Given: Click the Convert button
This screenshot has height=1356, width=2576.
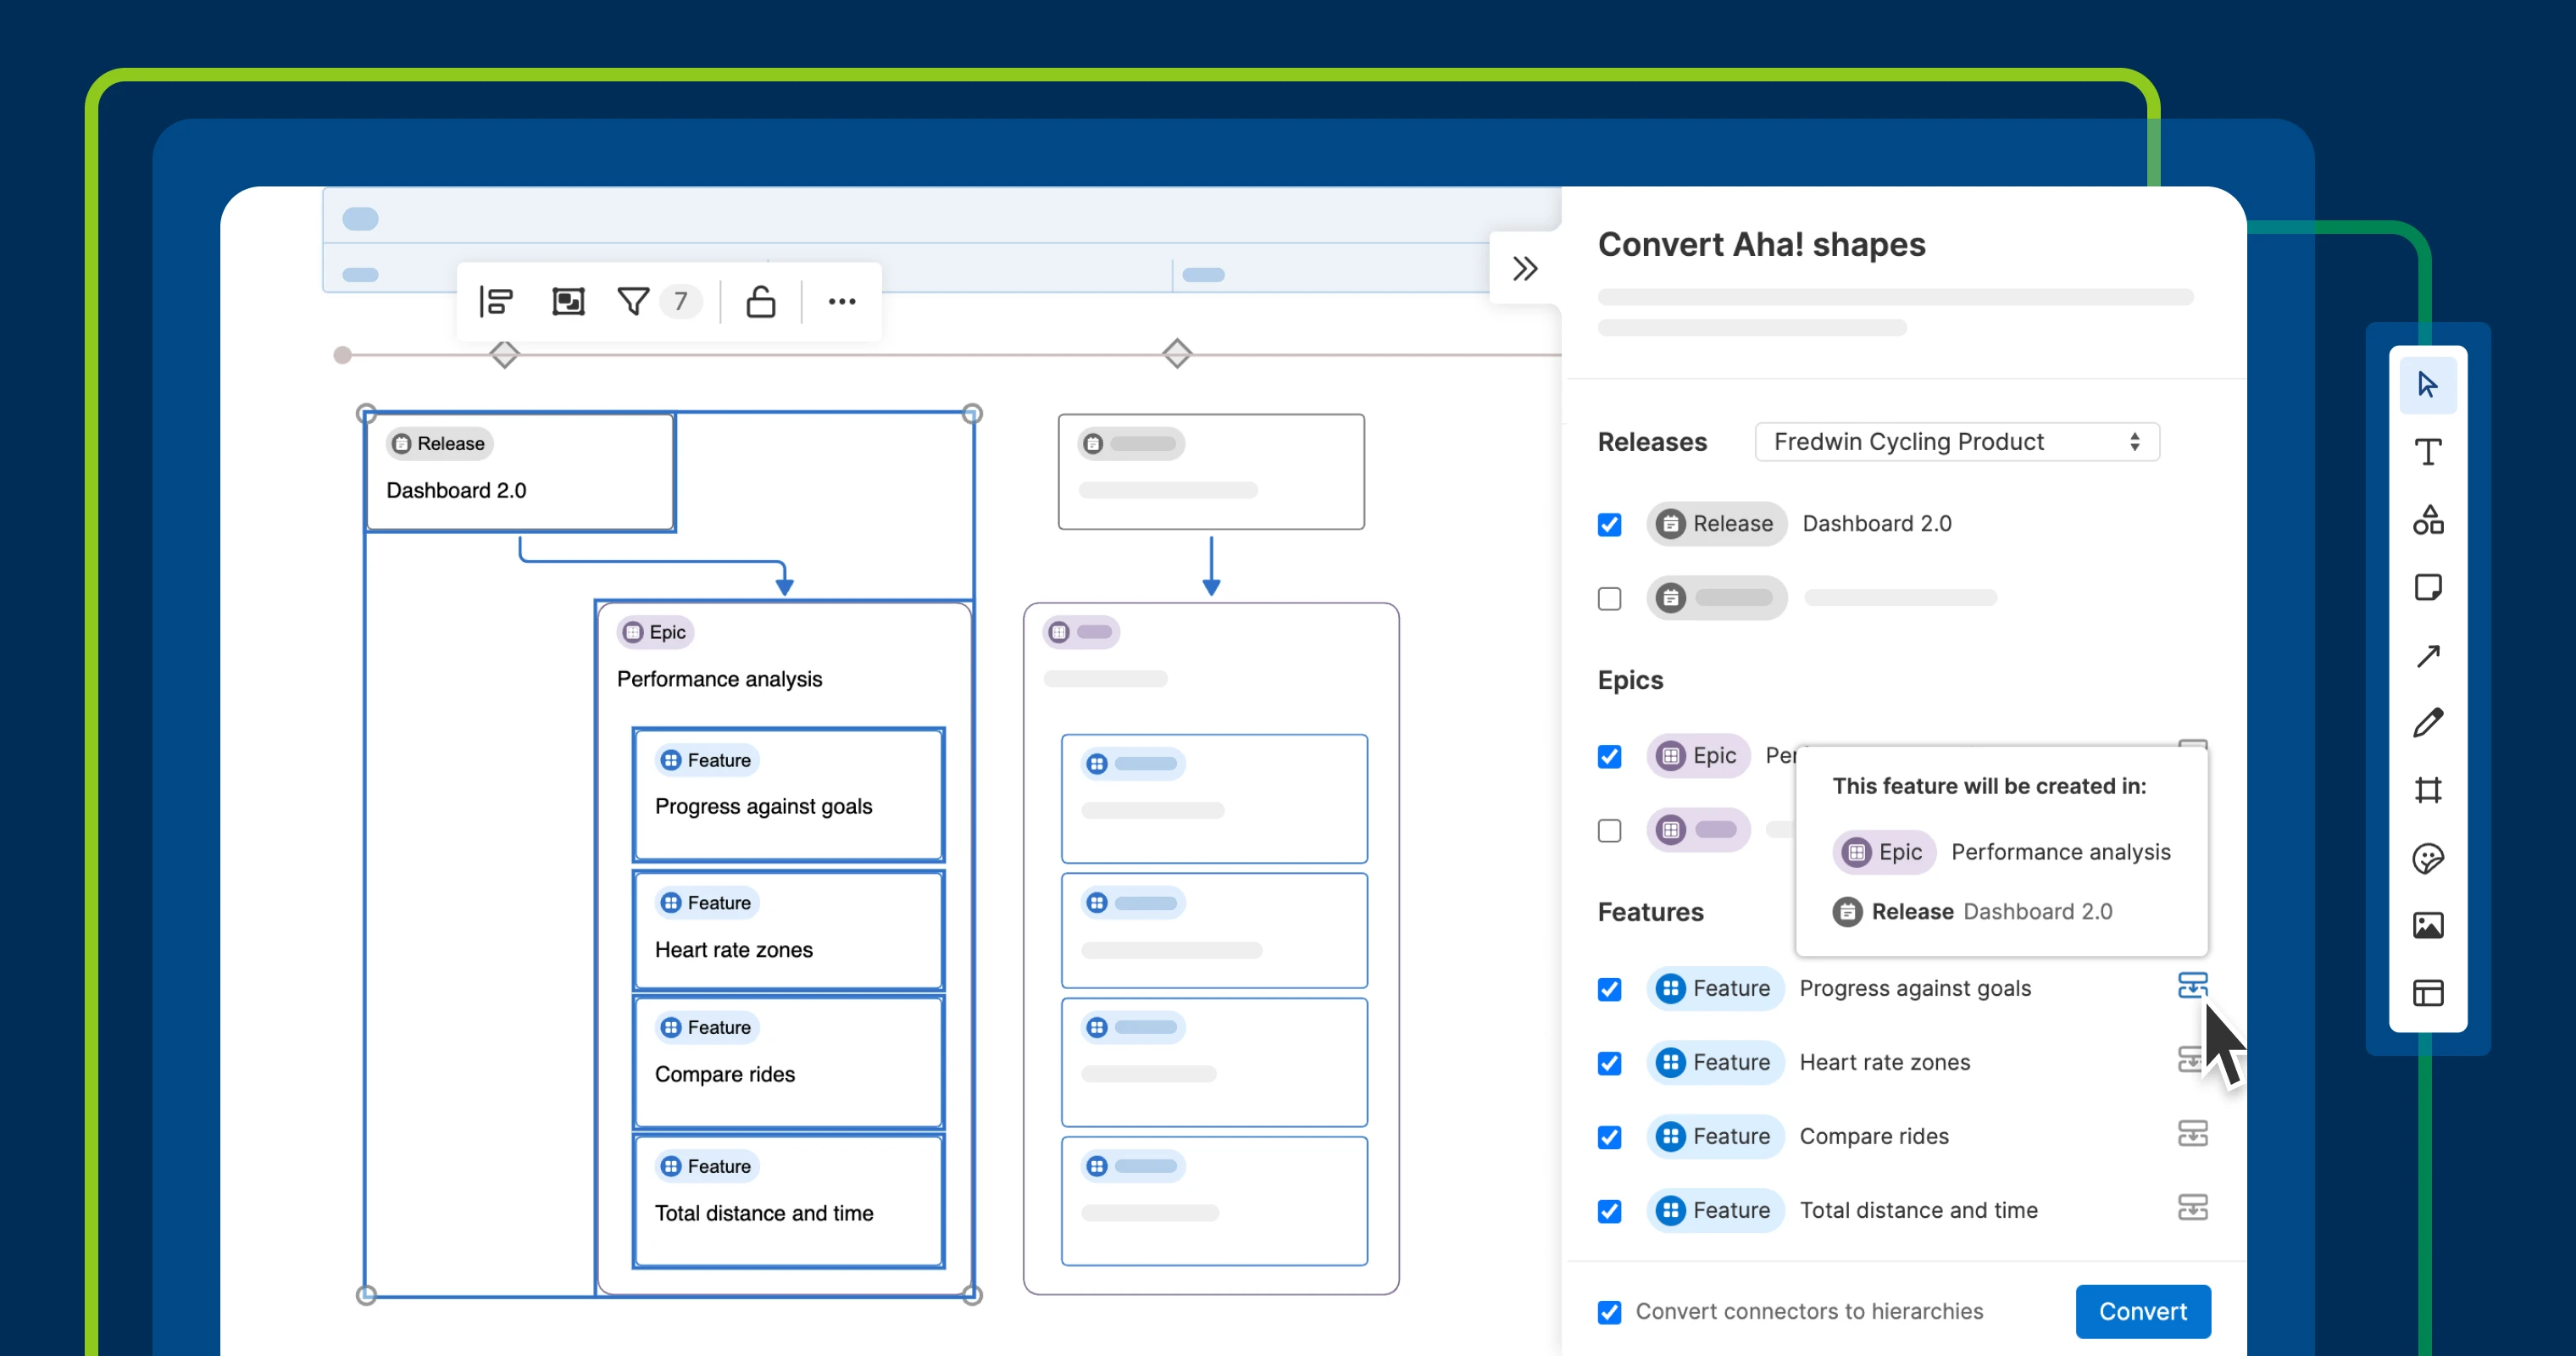Looking at the screenshot, I should coord(2142,1311).
